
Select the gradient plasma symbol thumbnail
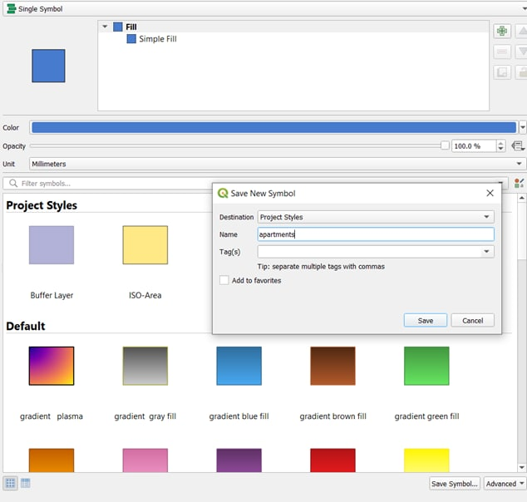coord(52,366)
